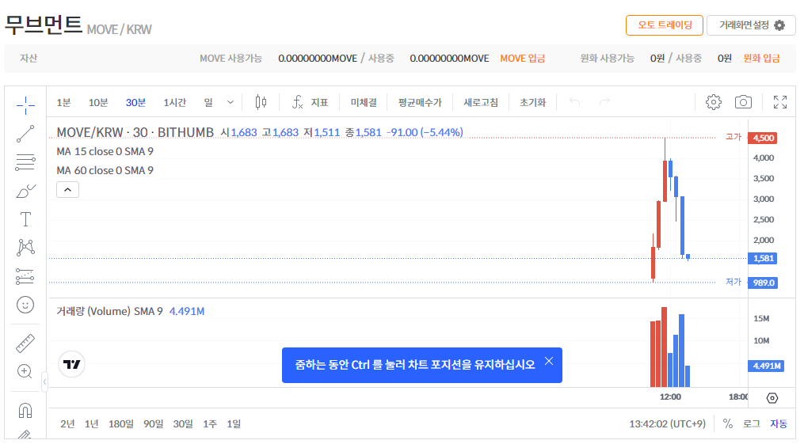
Task: Open timezone menu showing 13:42:02 (UTC+9)
Action: [667, 423]
